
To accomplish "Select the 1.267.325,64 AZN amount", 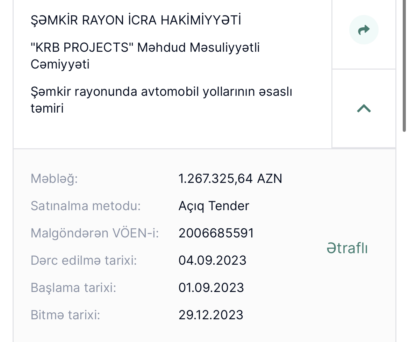I will point(230,179).
